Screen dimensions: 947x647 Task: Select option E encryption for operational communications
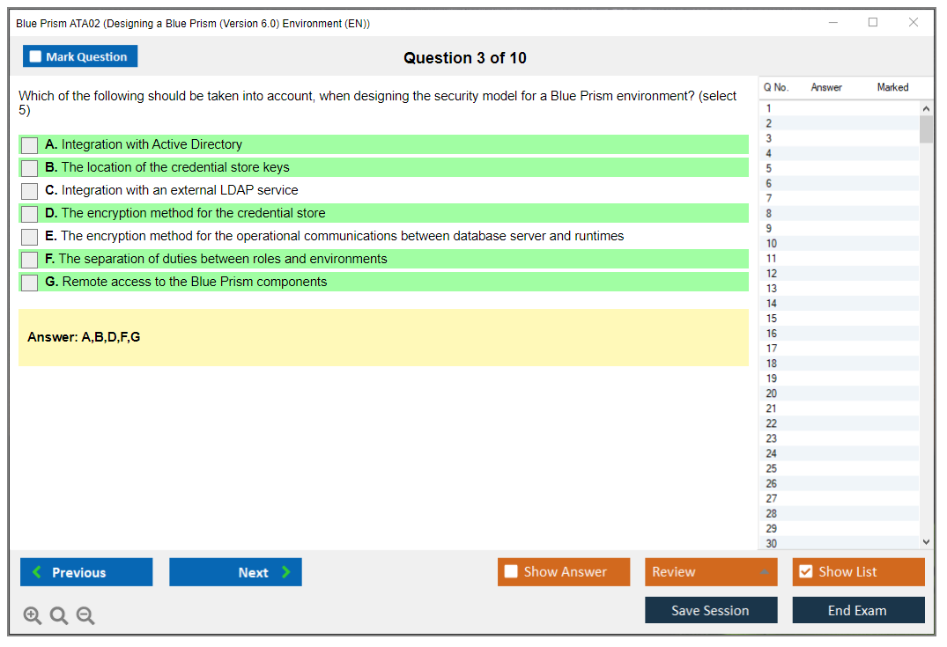pos(30,237)
